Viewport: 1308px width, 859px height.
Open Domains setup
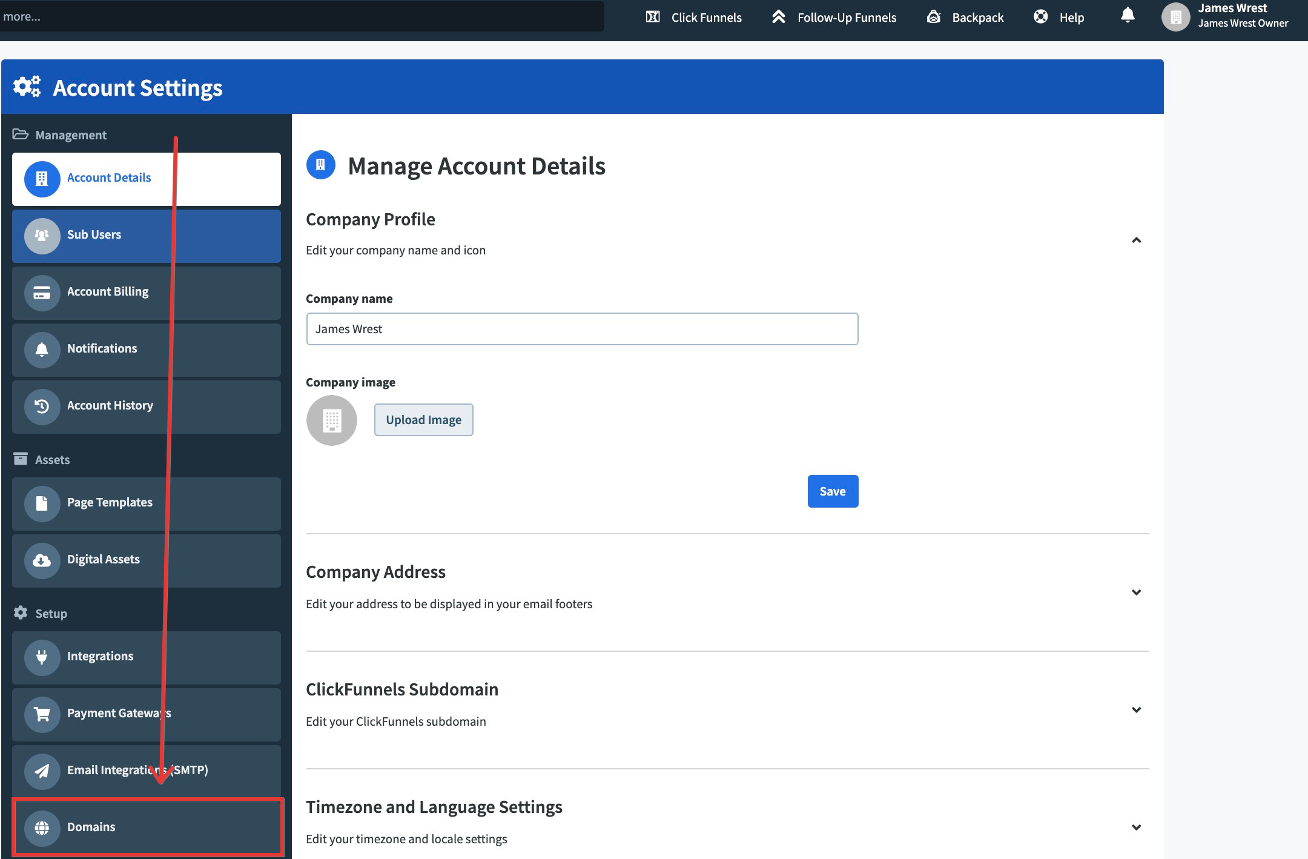coord(147,828)
